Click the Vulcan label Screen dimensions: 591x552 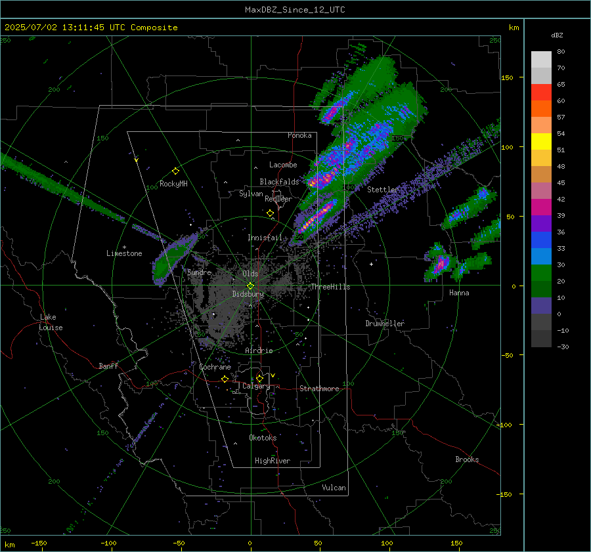point(334,488)
